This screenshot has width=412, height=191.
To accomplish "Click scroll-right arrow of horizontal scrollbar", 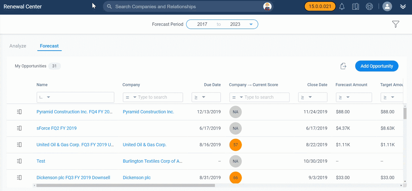I will (x=401, y=185).
